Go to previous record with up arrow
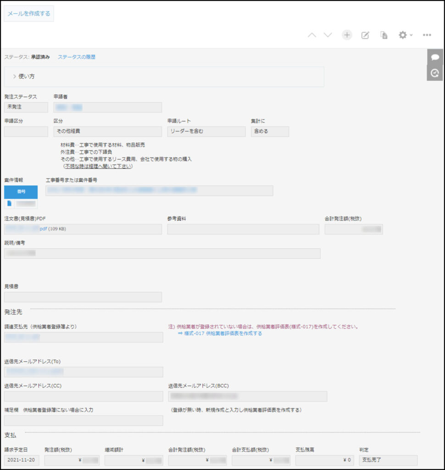The height and width of the screenshot is (470, 445). [312, 35]
